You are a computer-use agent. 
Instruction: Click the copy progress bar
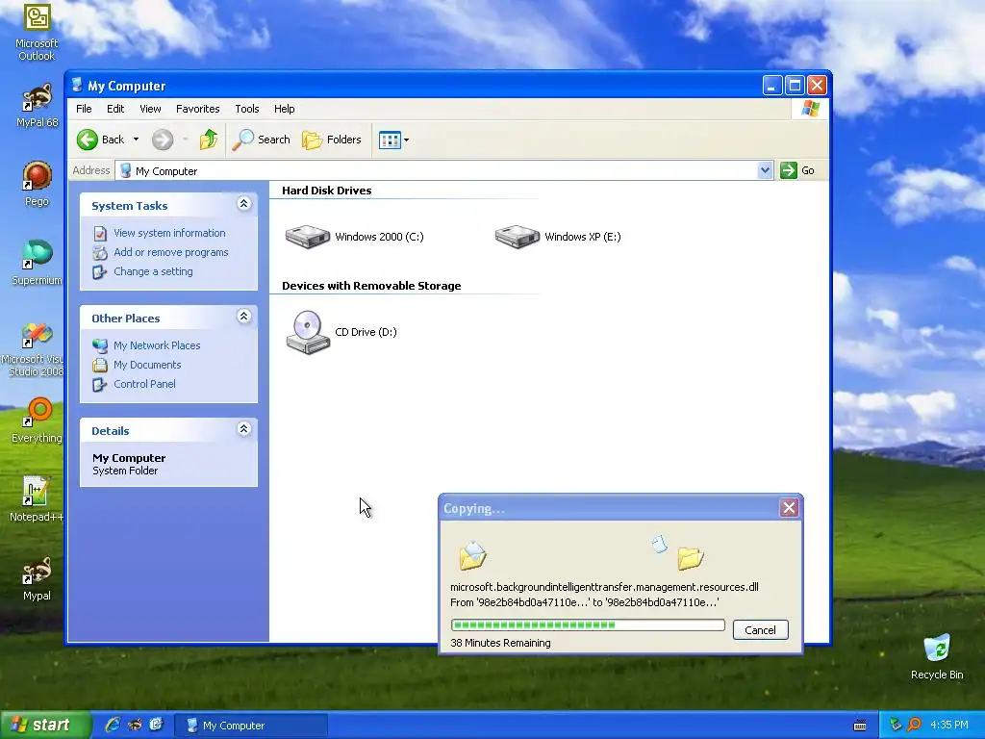tap(588, 625)
